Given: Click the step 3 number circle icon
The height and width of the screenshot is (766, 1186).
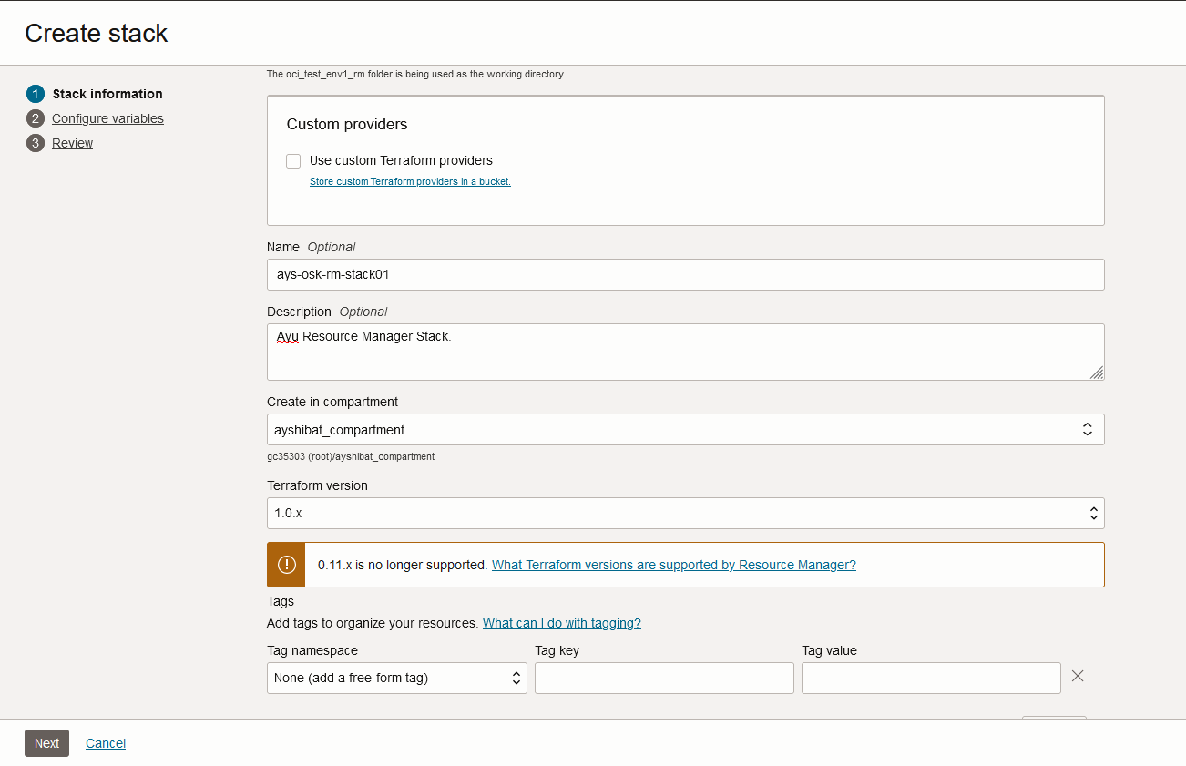Looking at the screenshot, I should click(36, 143).
